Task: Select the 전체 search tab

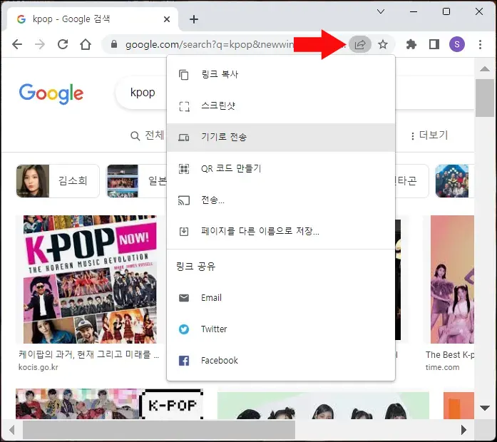Action: [148, 135]
